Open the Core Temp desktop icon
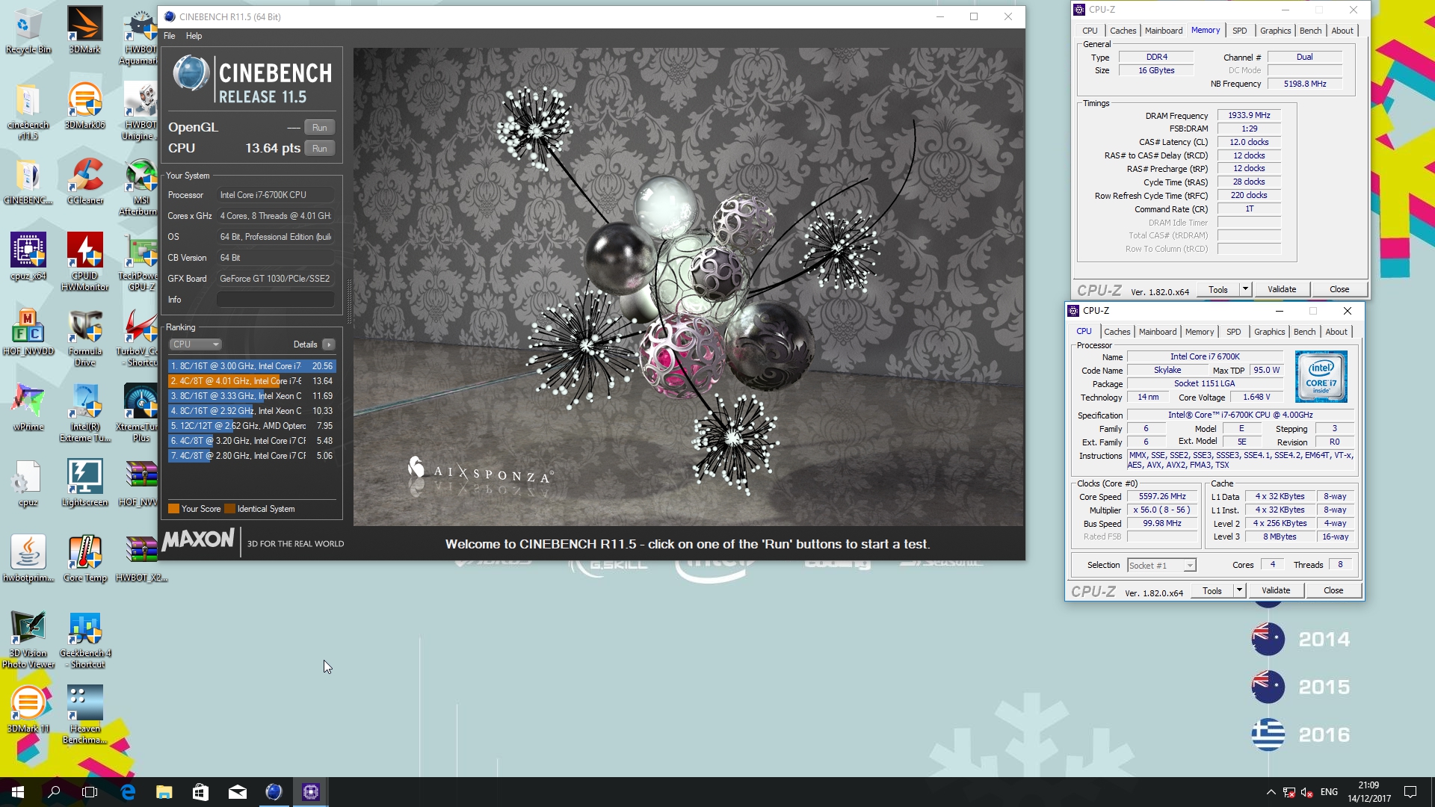This screenshot has width=1435, height=807. click(84, 559)
